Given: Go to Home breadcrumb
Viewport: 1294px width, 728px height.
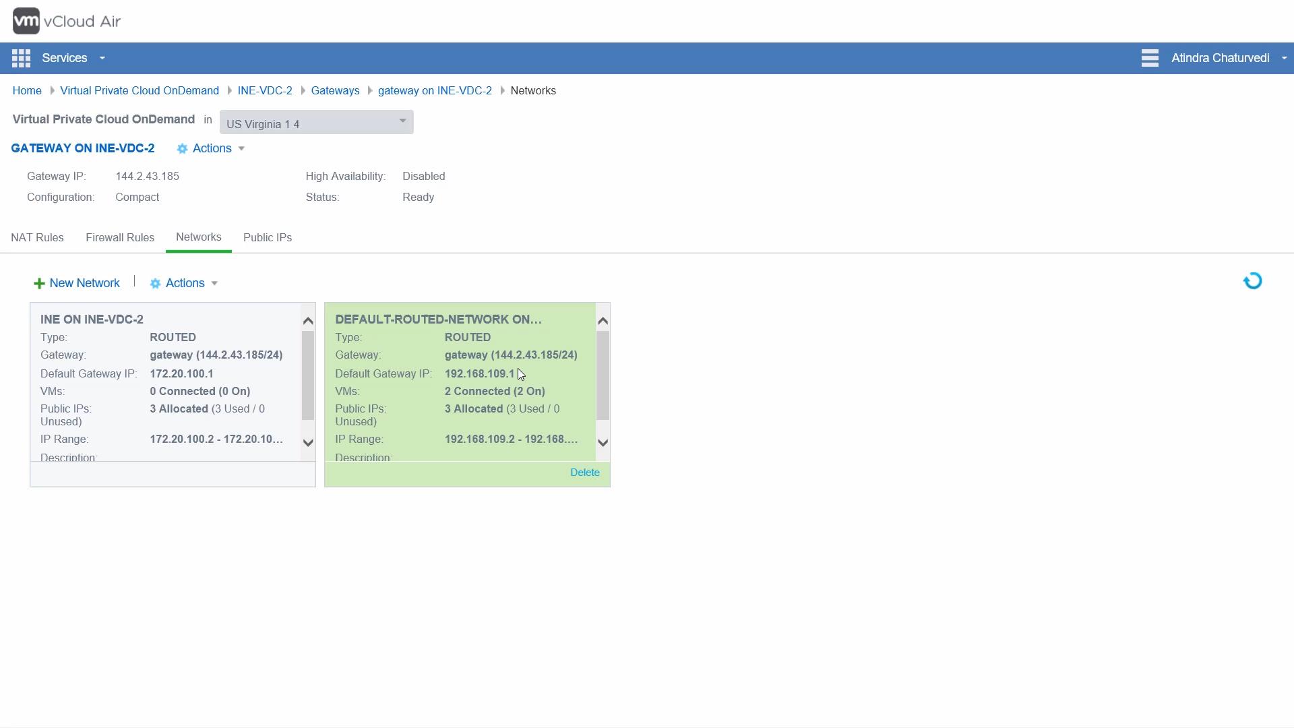Looking at the screenshot, I should pyautogui.click(x=27, y=90).
